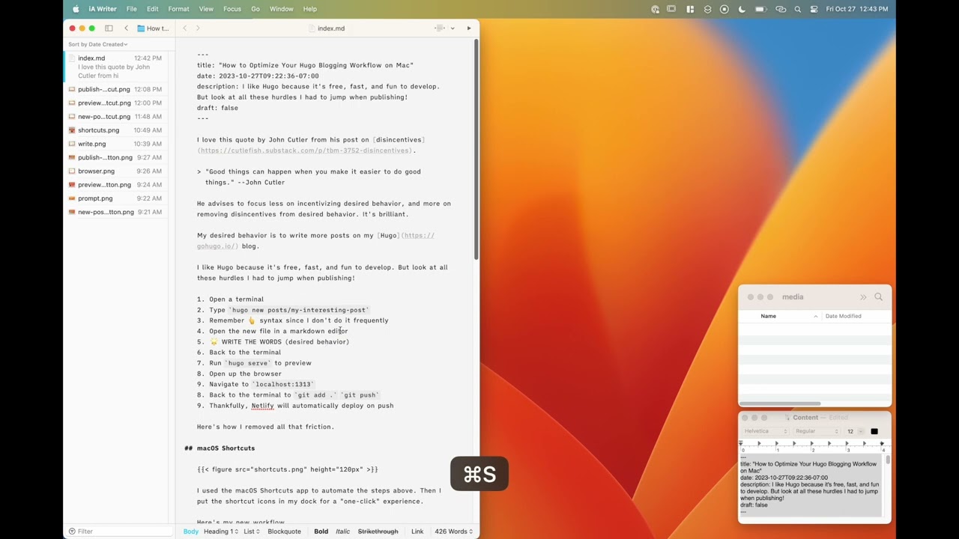This screenshot has height=539, width=959.
Task: Select the prompt.png file
Action: click(x=115, y=198)
